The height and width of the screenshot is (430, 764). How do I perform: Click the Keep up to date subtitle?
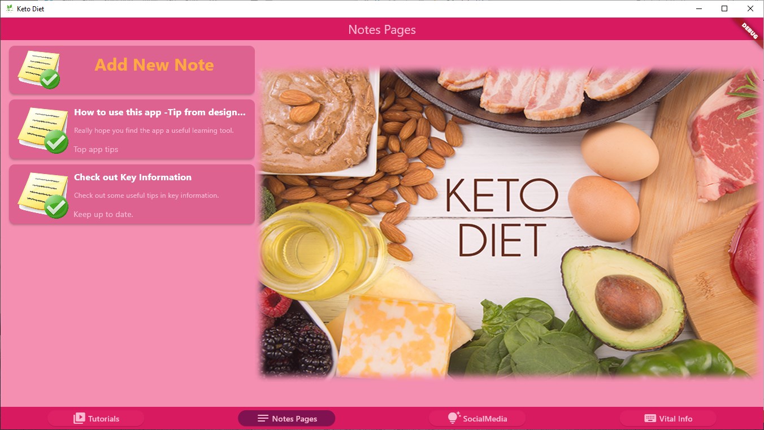click(103, 215)
